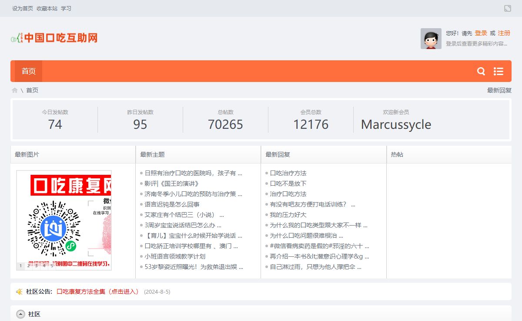Select the 首页 tab in navigation bar
Screen dimensions: 522x321
tap(29, 71)
